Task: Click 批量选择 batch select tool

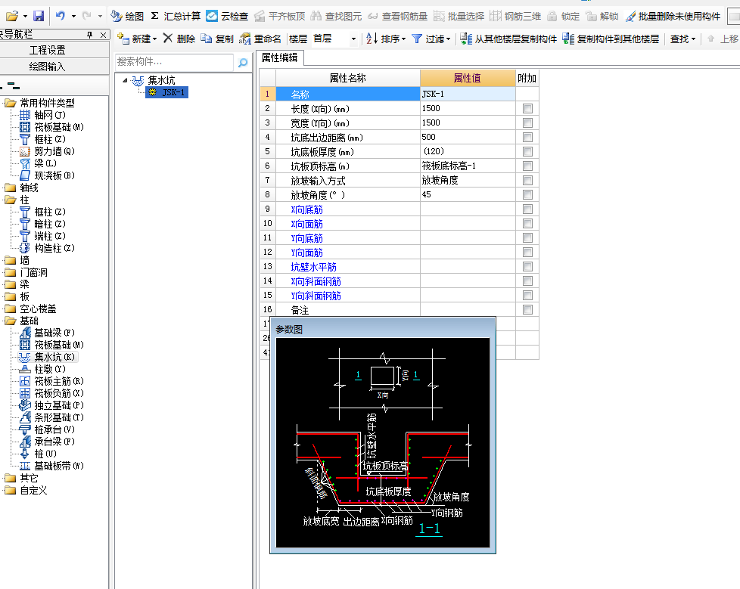Action: click(459, 16)
